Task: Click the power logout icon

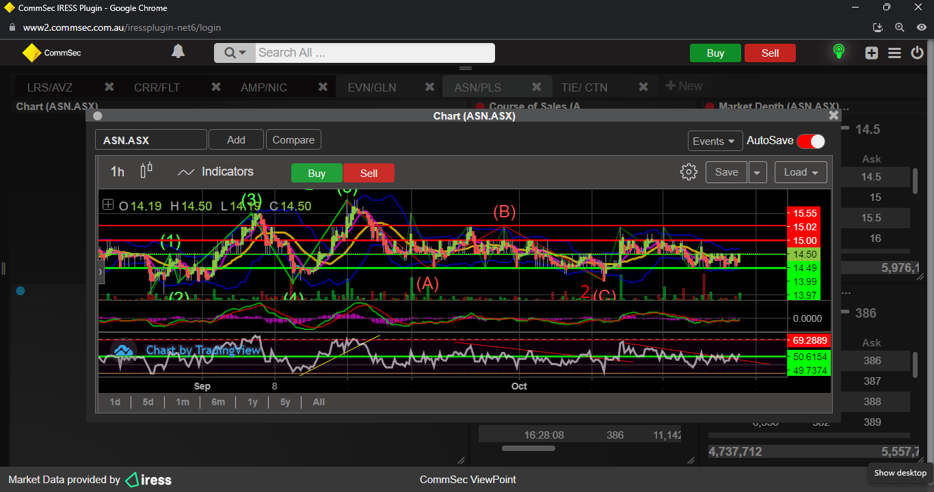Action: [x=917, y=53]
